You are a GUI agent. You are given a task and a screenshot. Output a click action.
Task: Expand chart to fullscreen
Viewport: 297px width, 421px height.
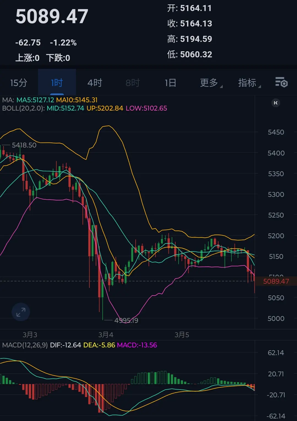21,312
